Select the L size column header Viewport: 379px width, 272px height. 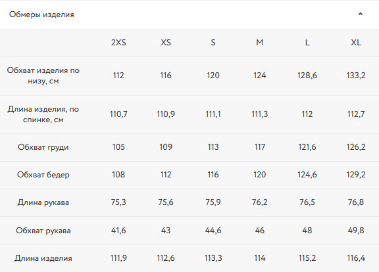point(307,43)
